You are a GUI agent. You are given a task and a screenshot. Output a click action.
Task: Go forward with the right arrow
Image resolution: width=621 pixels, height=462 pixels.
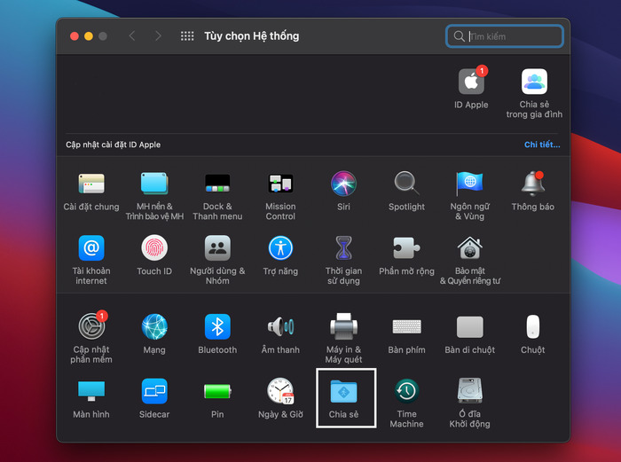(158, 36)
